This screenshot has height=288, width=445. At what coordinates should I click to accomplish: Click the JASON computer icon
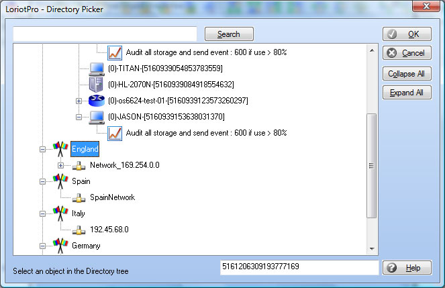97,117
